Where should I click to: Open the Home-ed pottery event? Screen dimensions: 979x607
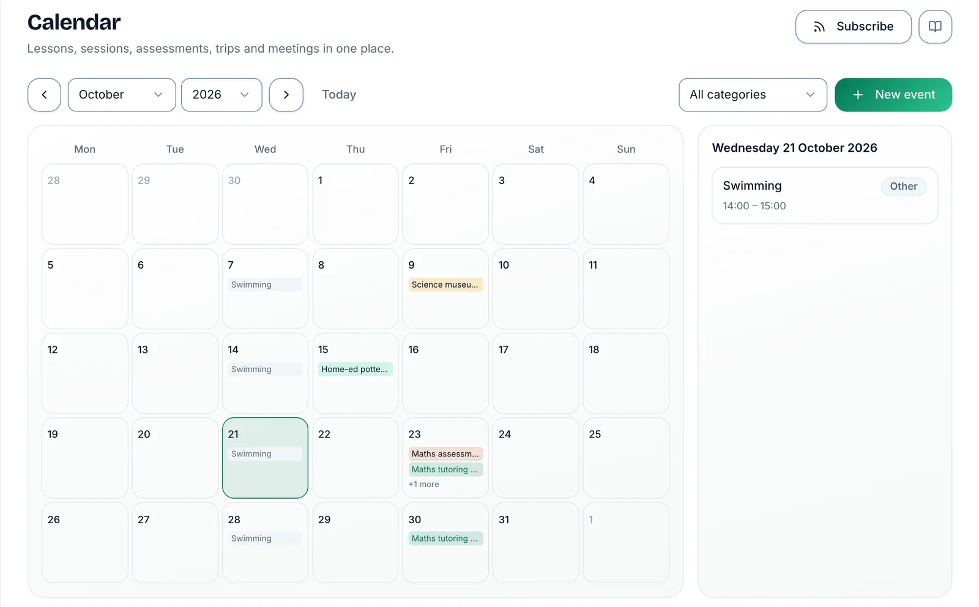pos(355,369)
